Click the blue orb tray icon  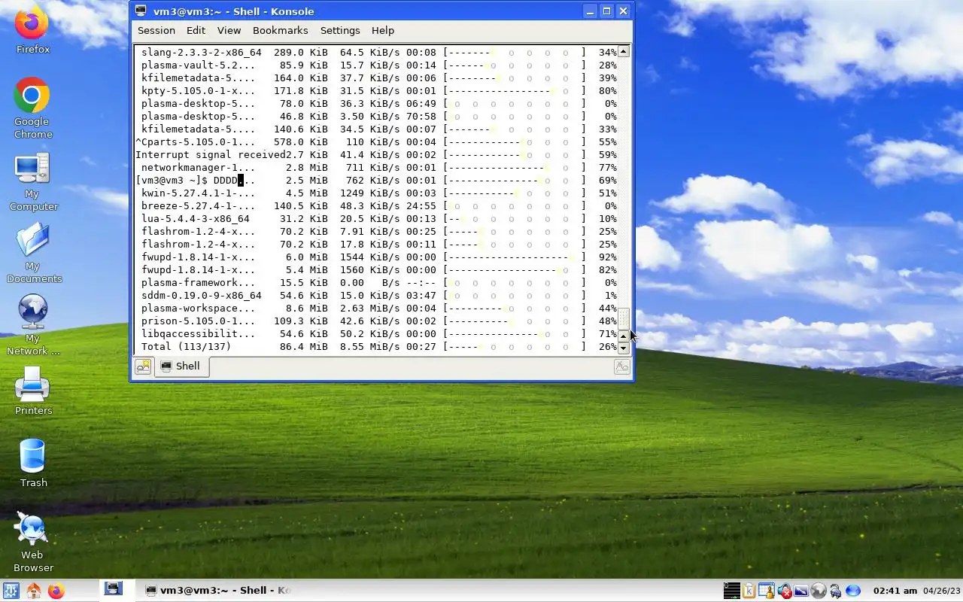point(852,591)
